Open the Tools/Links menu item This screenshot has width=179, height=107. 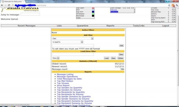pos(139,26)
